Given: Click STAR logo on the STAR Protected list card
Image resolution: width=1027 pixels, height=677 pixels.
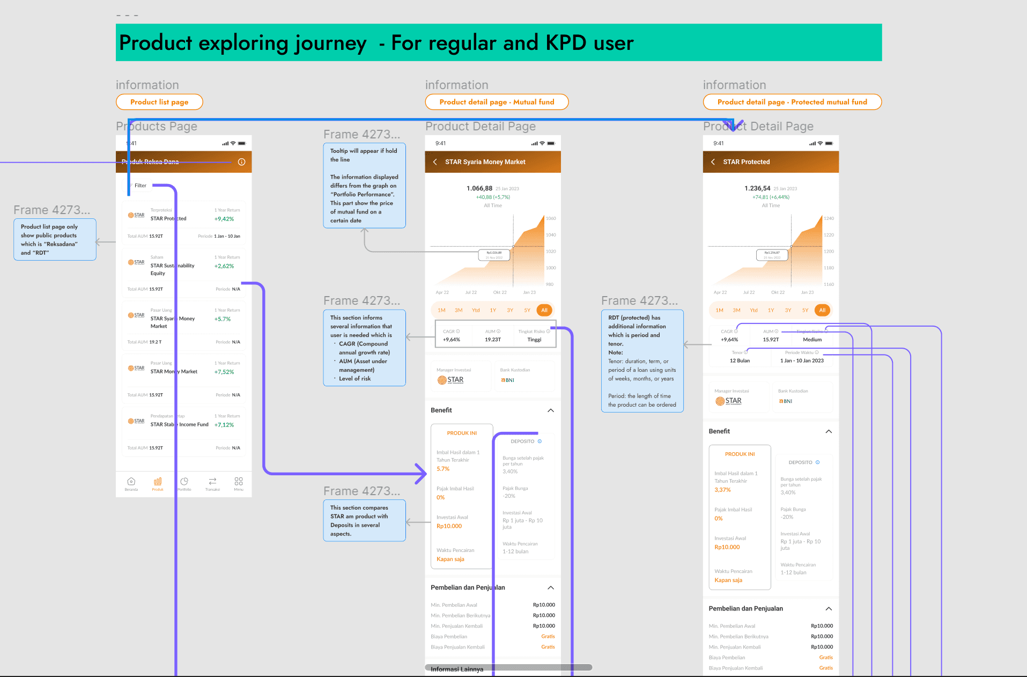Looking at the screenshot, I should pos(136,215).
